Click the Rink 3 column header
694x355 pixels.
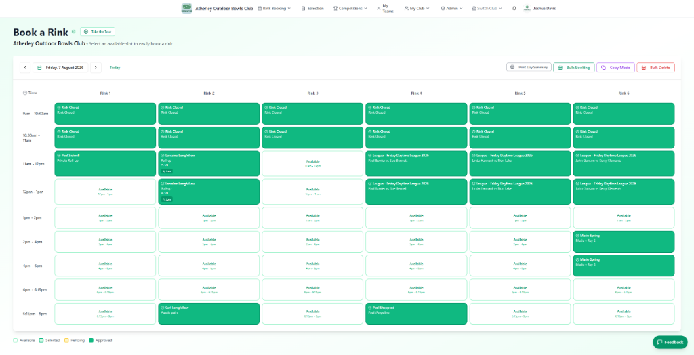tap(313, 93)
